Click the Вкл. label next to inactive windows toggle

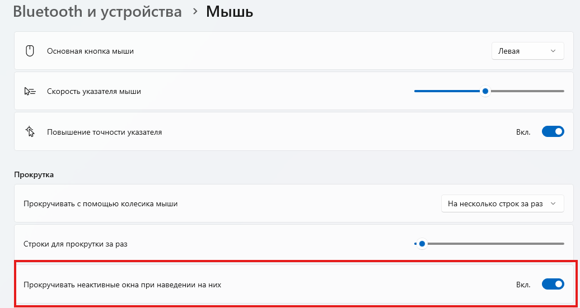523,285
